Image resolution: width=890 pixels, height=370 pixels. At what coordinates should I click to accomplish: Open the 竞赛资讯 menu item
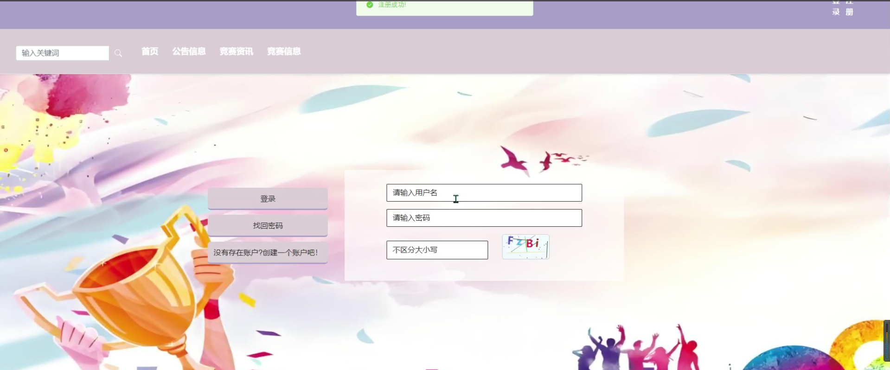coord(237,51)
